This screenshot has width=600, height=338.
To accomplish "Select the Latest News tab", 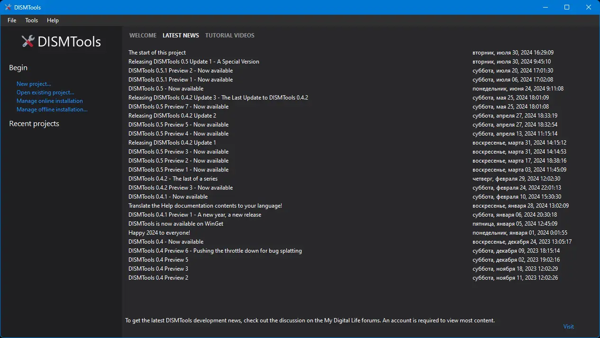I will 181,36.
